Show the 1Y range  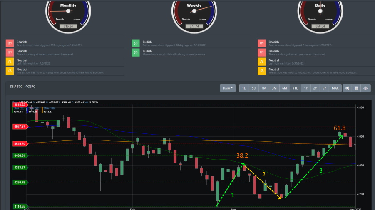tap(306, 88)
